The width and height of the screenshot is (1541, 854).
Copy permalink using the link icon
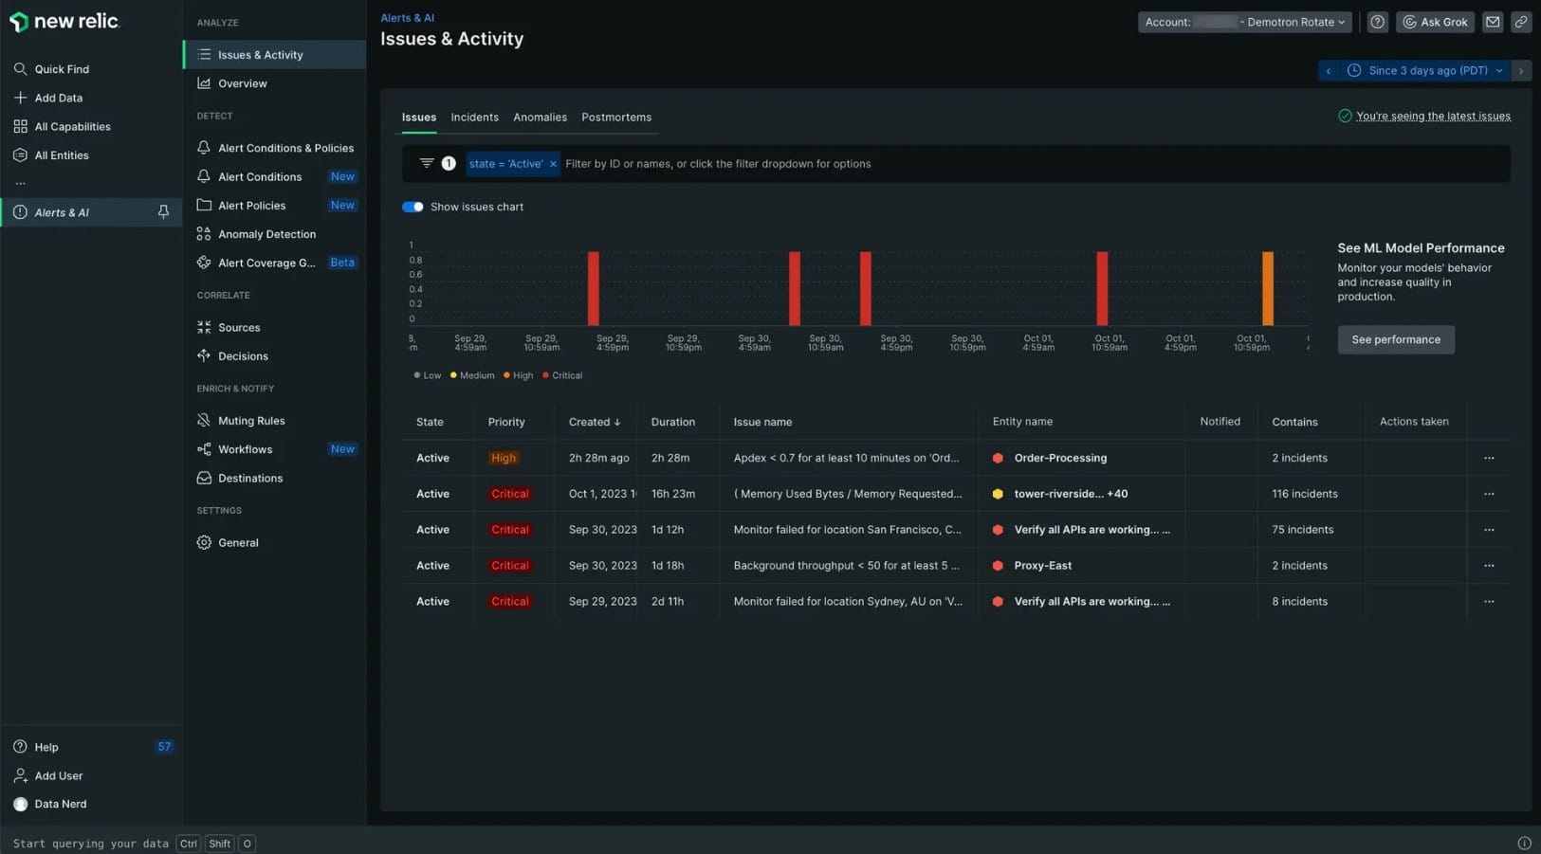pyautogui.click(x=1521, y=21)
